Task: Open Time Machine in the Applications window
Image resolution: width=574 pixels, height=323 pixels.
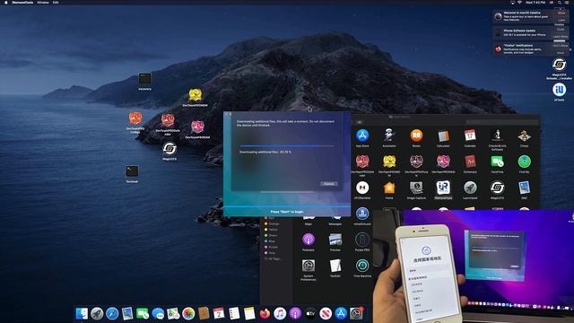Action: click(x=362, y=266)
